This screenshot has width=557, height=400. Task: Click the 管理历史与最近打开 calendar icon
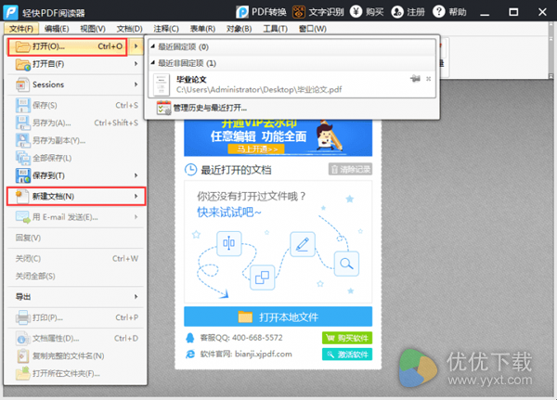point(163,108)
